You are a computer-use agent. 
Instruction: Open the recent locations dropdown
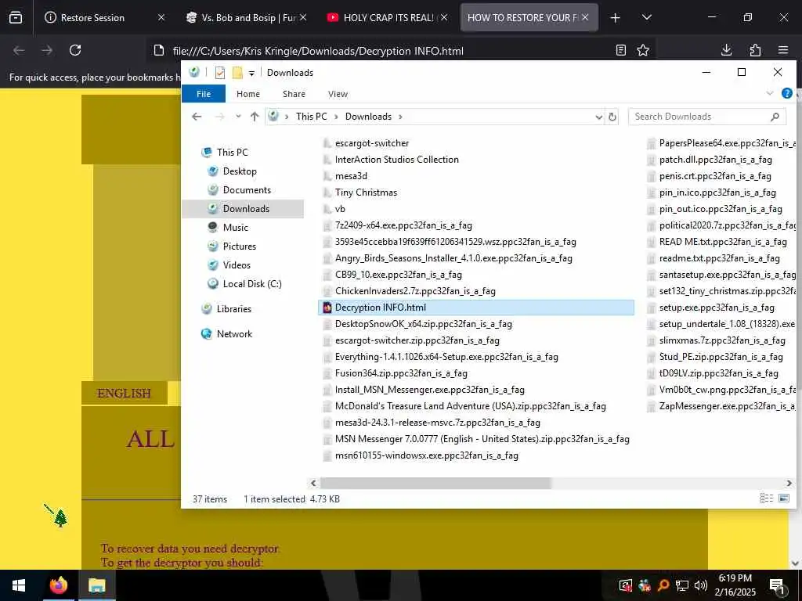point(238,117)
